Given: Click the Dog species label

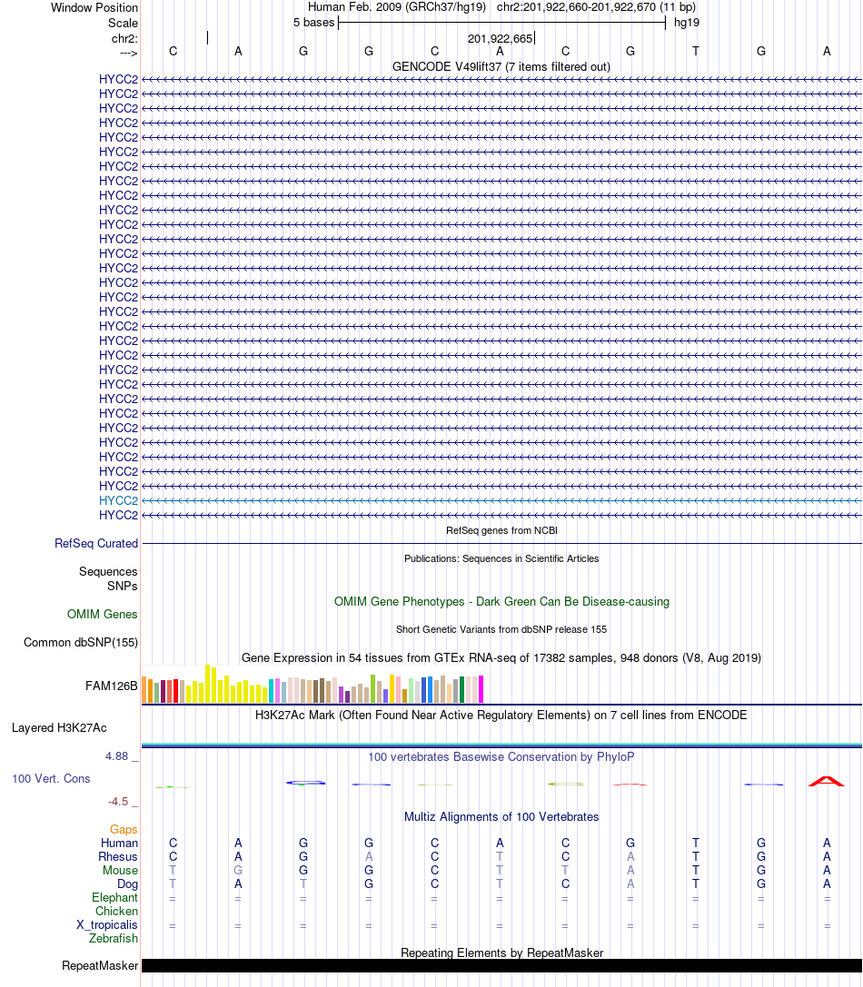Looking at the screenshot, I should [127, 883].
